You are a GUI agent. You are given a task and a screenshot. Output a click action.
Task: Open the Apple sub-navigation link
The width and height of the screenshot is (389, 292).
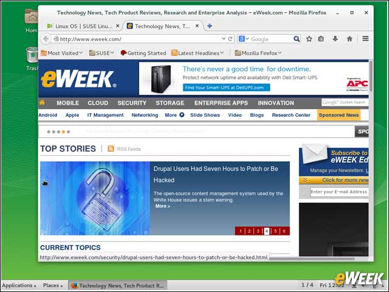click(72, 115)
